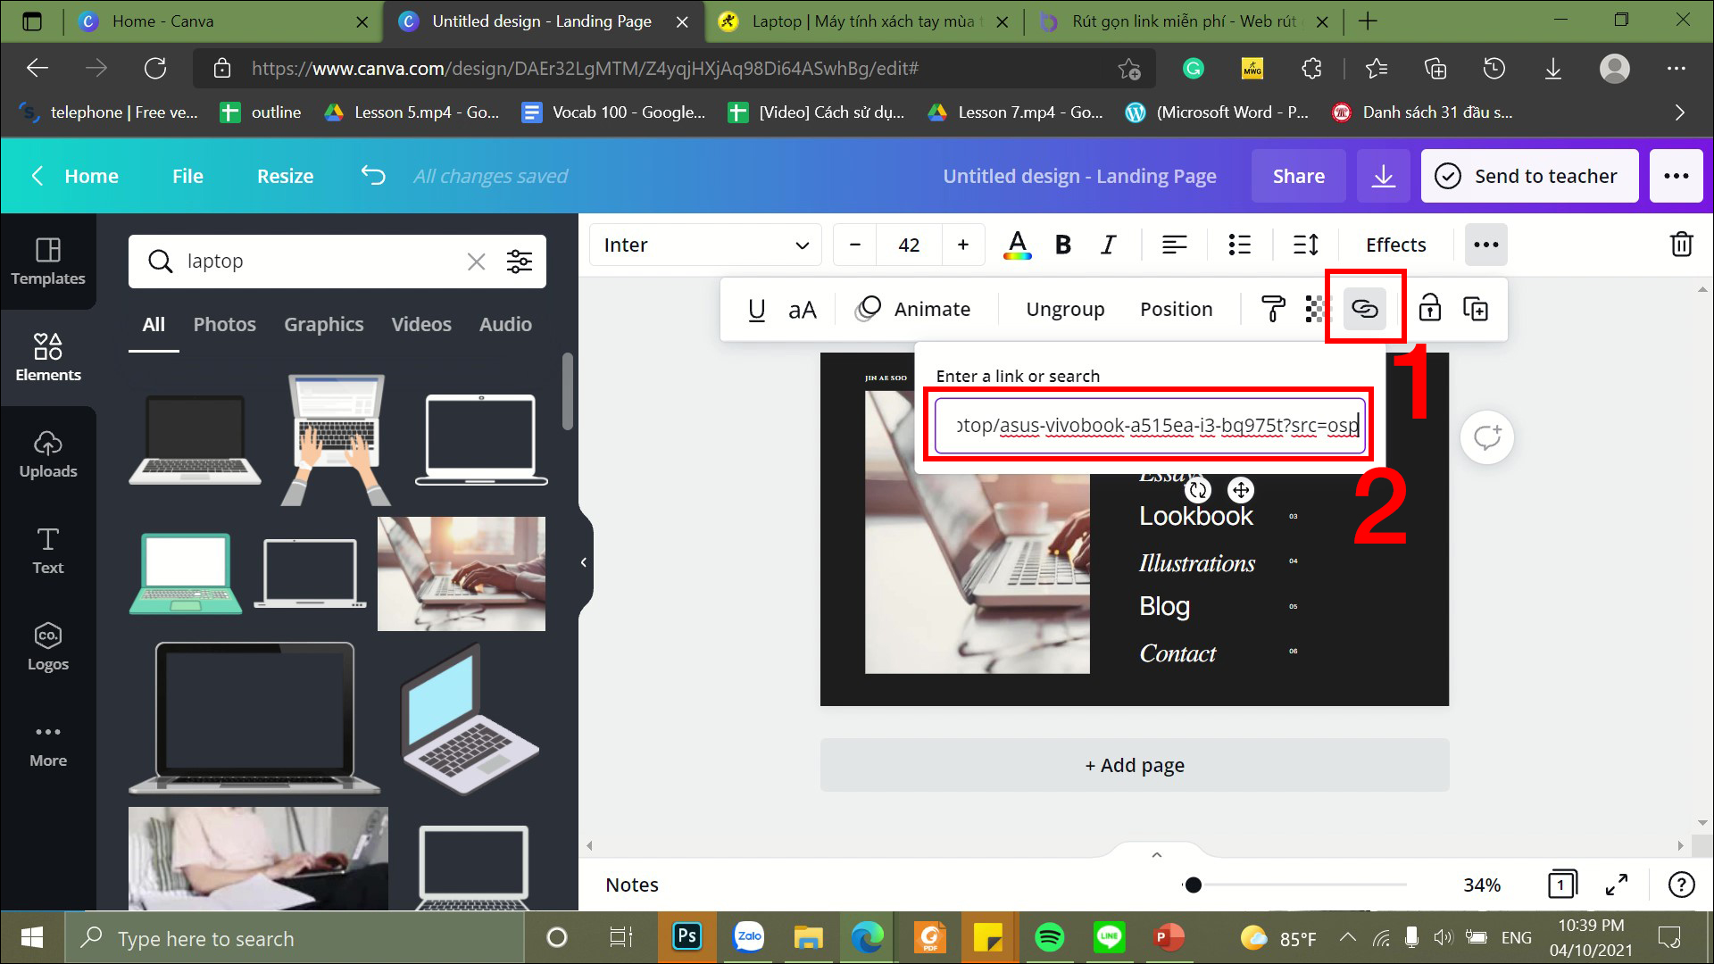
Task: Click the transparency checkerboard icon
Action: (1316, 309)
